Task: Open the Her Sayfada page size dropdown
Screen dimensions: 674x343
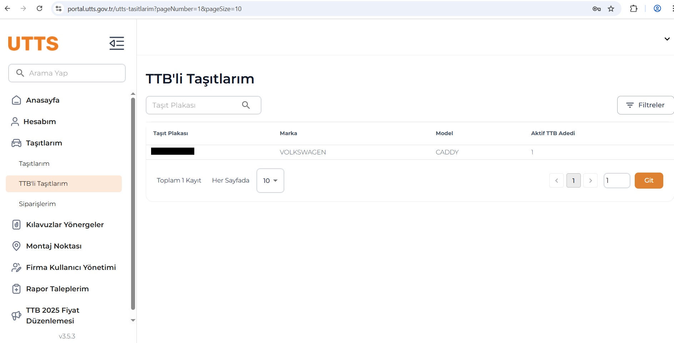Action: [x=270, y=181]
